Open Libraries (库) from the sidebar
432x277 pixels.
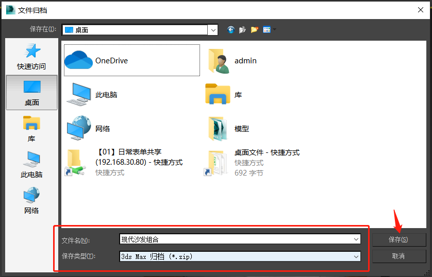tap(31, 128)
